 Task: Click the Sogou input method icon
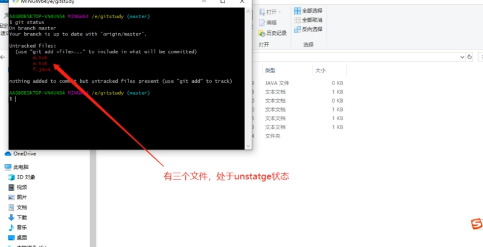coord(476,223)
